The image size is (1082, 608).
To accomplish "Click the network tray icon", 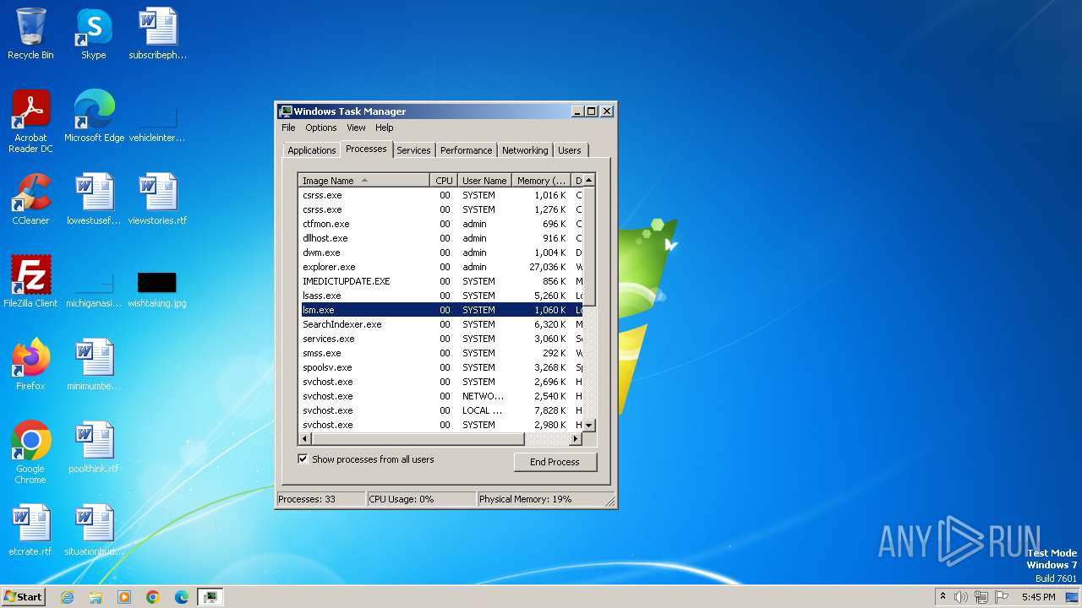I will click(x=981, y=597).
